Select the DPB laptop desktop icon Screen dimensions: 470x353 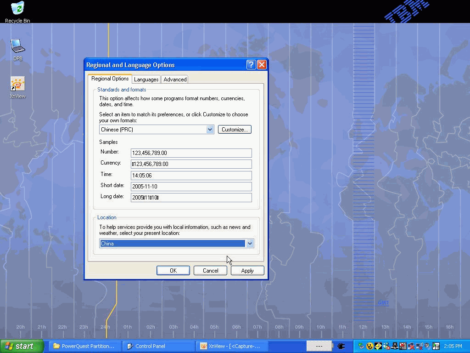[17, 46]
